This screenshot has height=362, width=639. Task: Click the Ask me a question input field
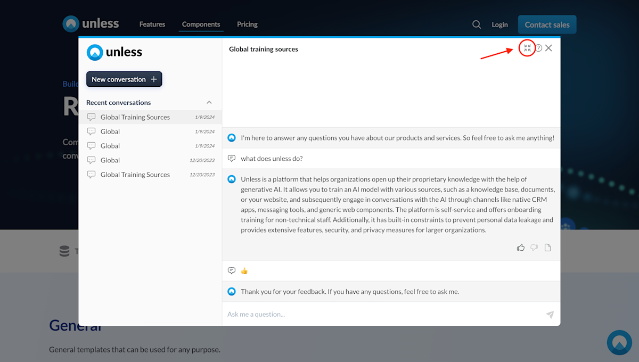click(319, 314)
